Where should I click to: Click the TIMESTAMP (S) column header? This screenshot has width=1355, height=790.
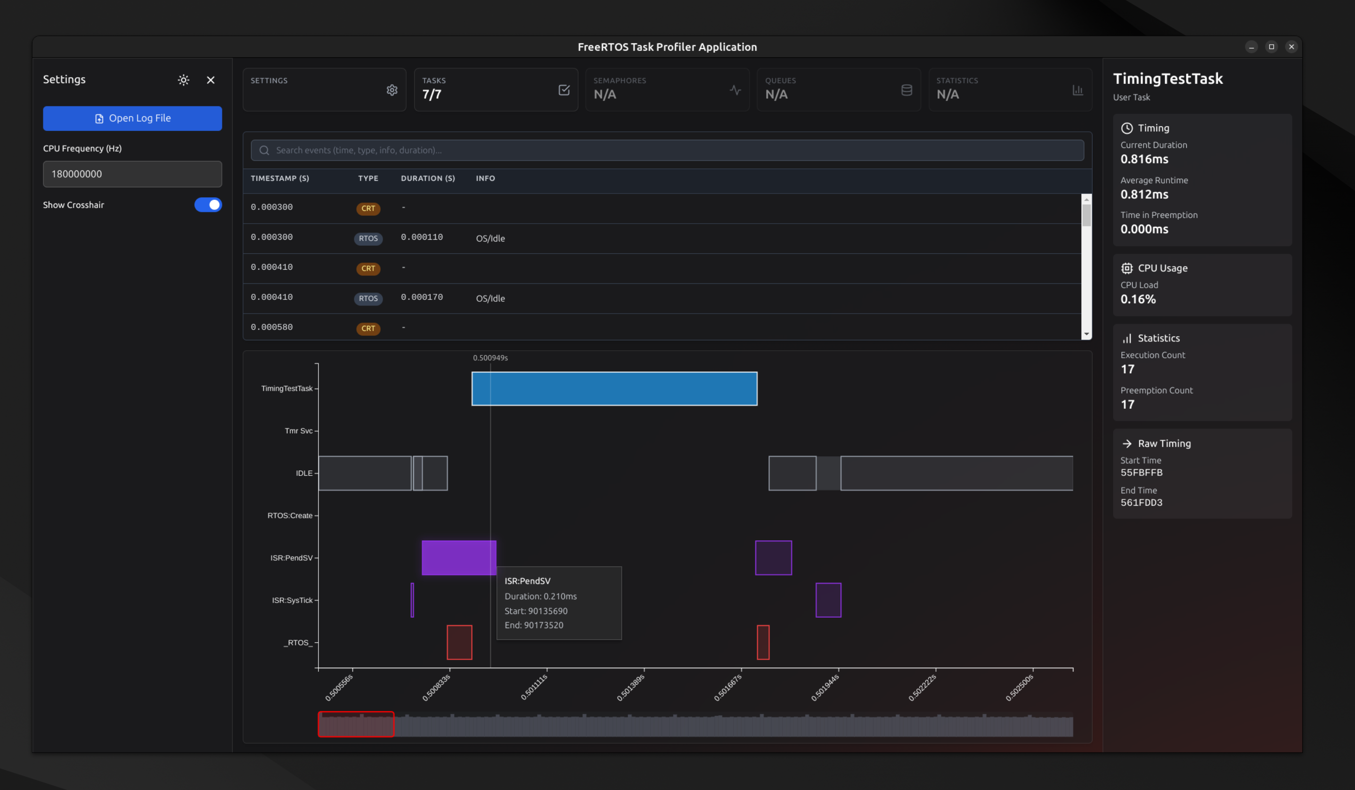pos(279,178)
